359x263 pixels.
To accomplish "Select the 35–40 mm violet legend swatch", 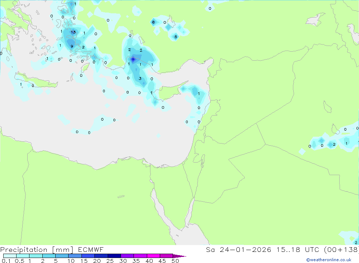I will tap(140, 256).
